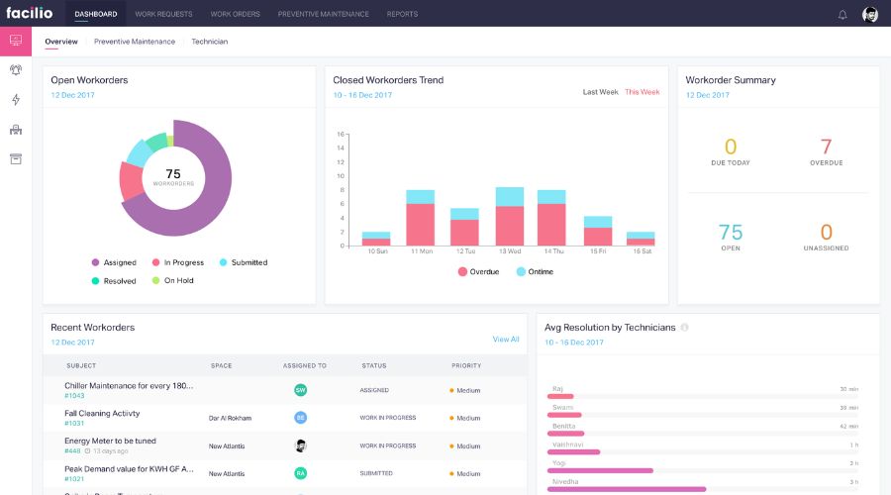This screenshot has height=495, width=891.
Task: Click the user profile avatar
Action: point(870,14)
